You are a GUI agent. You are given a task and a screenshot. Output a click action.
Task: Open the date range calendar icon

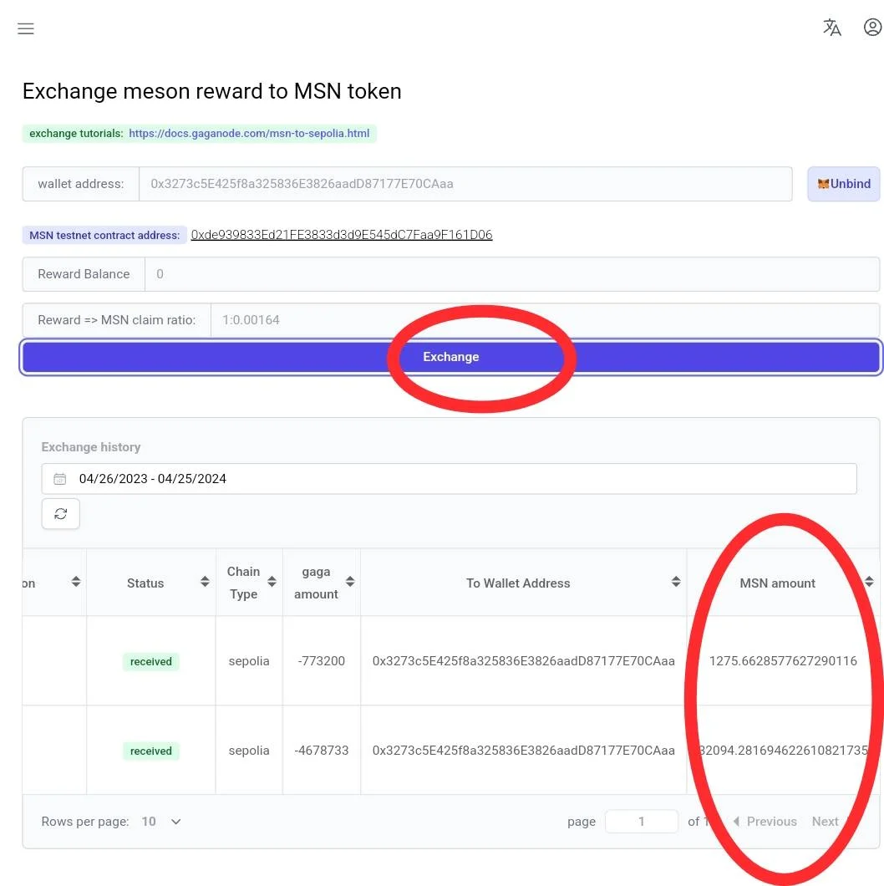60,479
